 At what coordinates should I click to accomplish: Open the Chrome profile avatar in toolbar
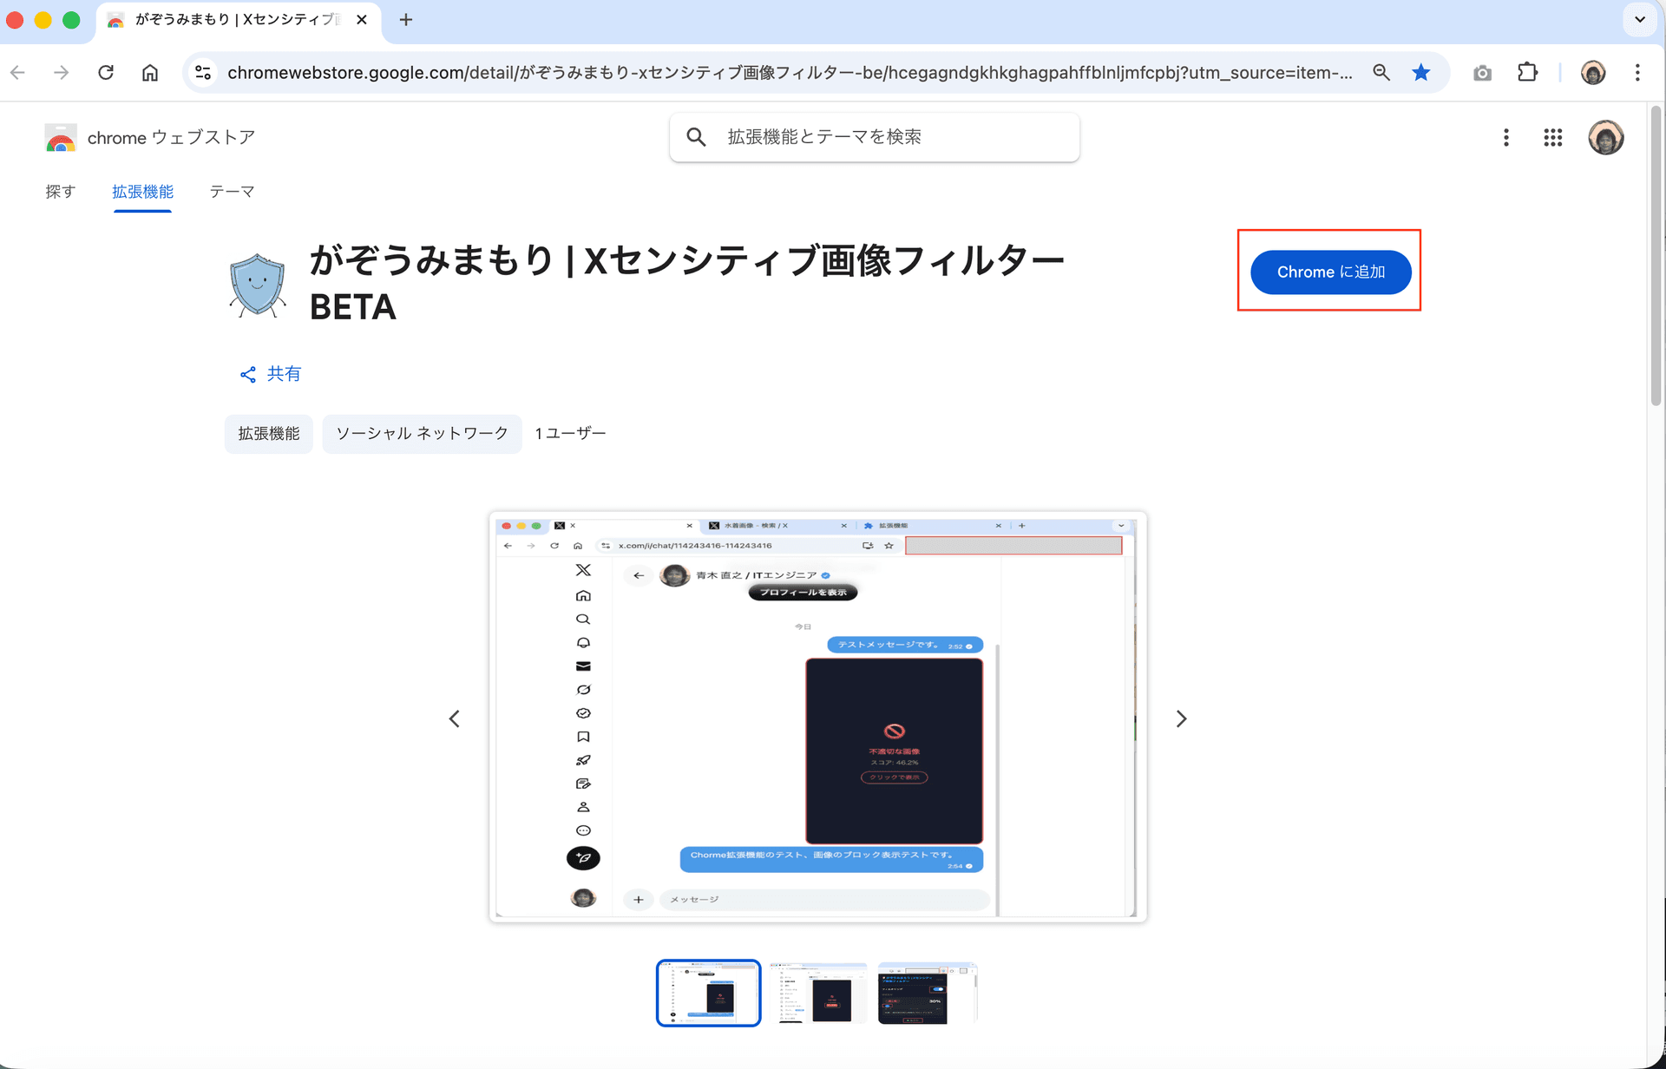(x=1593, y=73)
